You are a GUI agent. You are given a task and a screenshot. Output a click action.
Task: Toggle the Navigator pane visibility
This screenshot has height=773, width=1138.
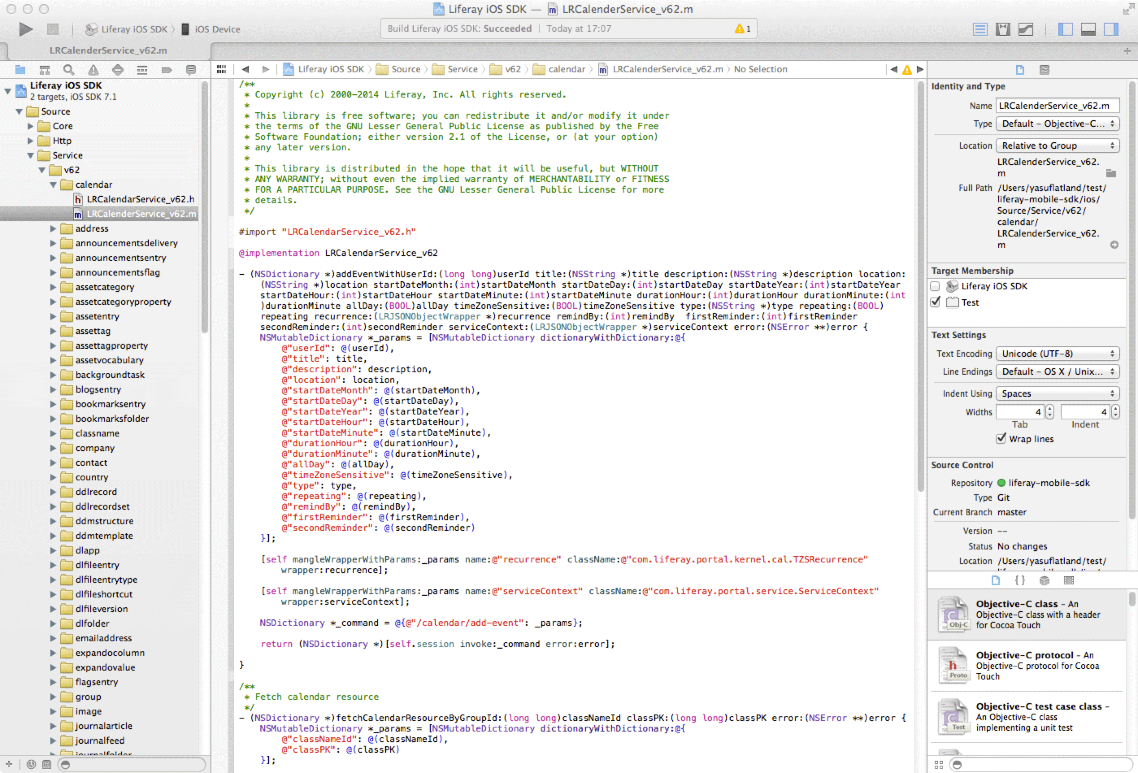point(1065,29)
